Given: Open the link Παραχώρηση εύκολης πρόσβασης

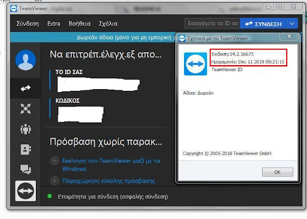Looking at the screenshot, I should (x=109, y=181).
